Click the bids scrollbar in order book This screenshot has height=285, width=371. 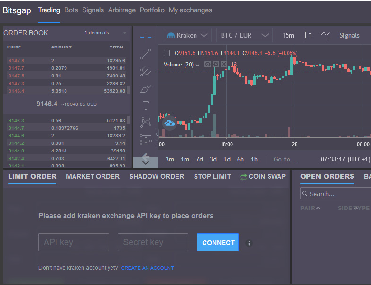[128, 120]
